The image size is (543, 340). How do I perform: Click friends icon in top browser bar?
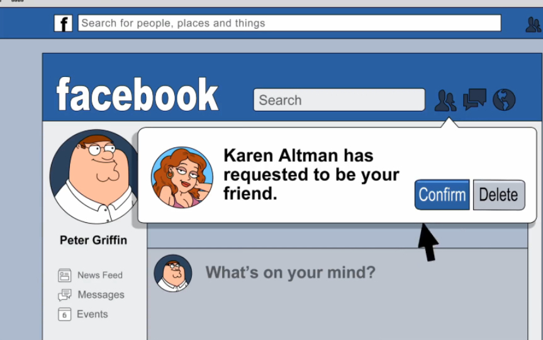534,25
